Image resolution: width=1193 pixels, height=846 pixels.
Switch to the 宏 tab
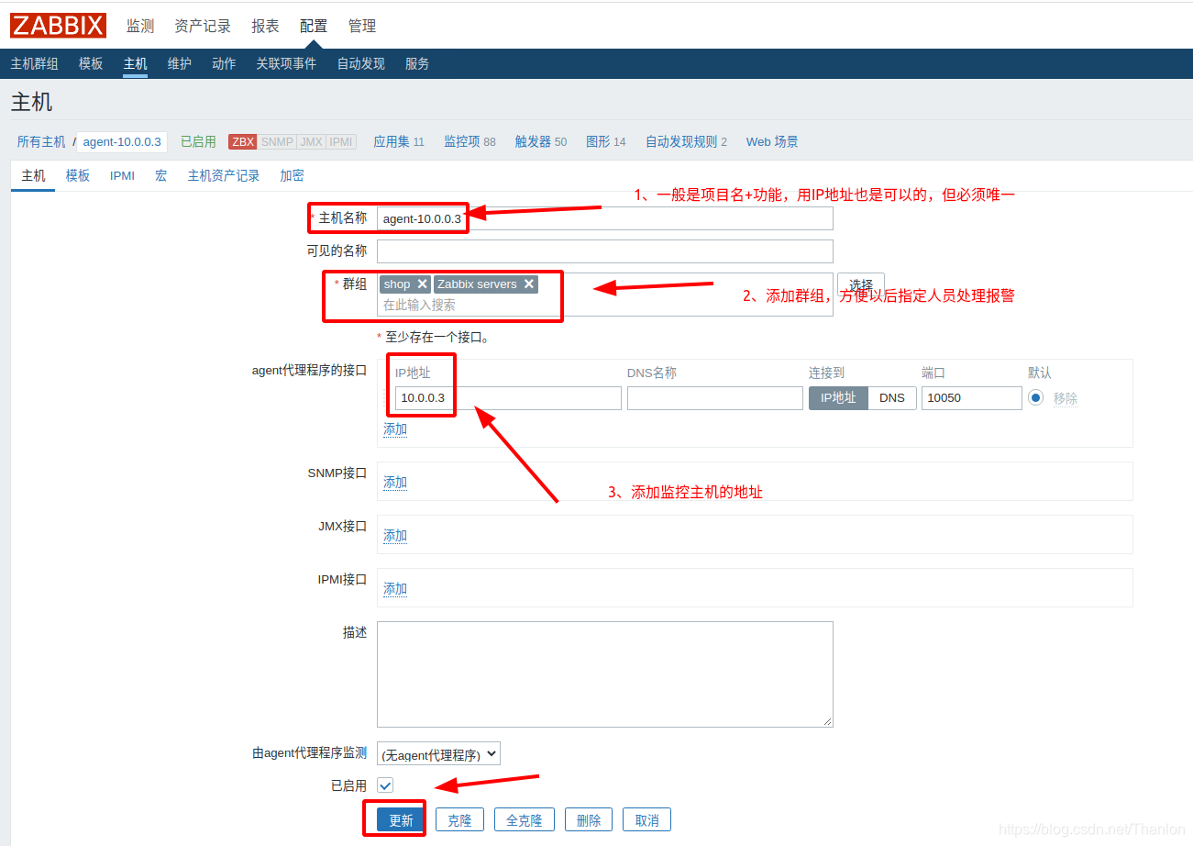(x=161, y=175)
